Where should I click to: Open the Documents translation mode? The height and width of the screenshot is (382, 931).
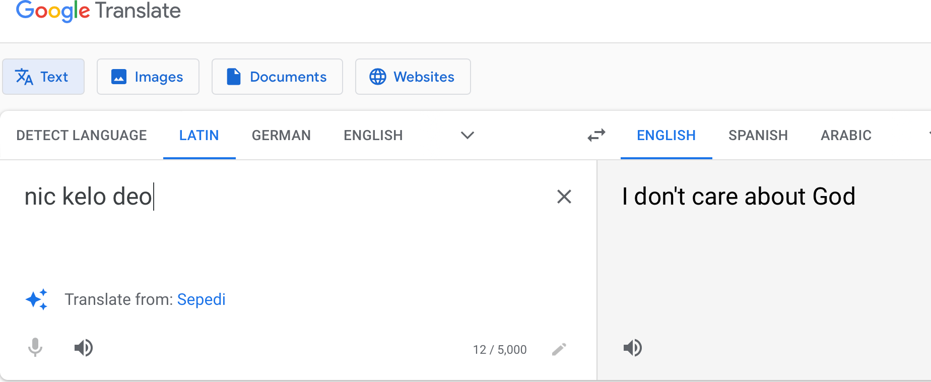pos(277,77)
